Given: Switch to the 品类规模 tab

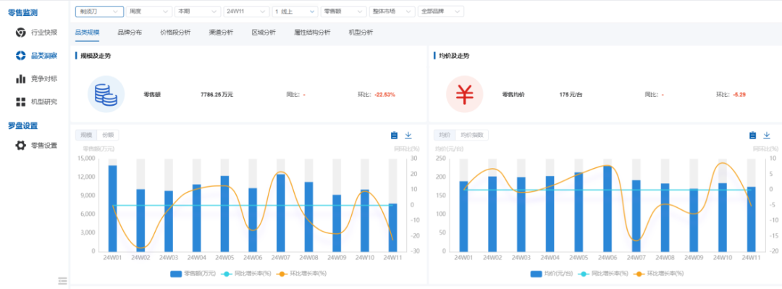Looking at the screenshot, I should tap(88, 33).
